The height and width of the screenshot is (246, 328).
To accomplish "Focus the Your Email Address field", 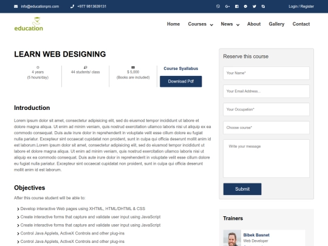I will (266, 91).
